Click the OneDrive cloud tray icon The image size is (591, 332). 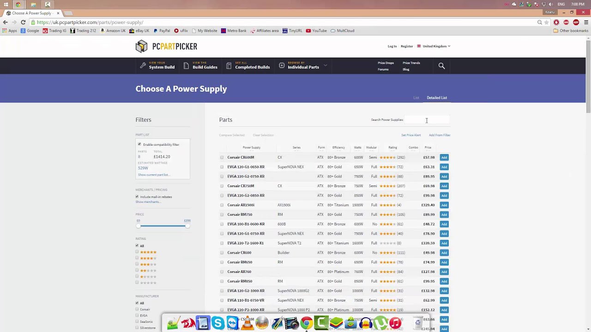point(514,4)
